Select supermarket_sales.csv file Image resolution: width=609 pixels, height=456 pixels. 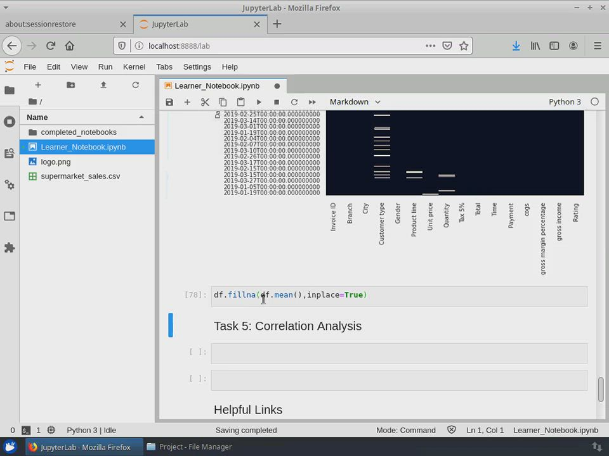tap(87, 177)
